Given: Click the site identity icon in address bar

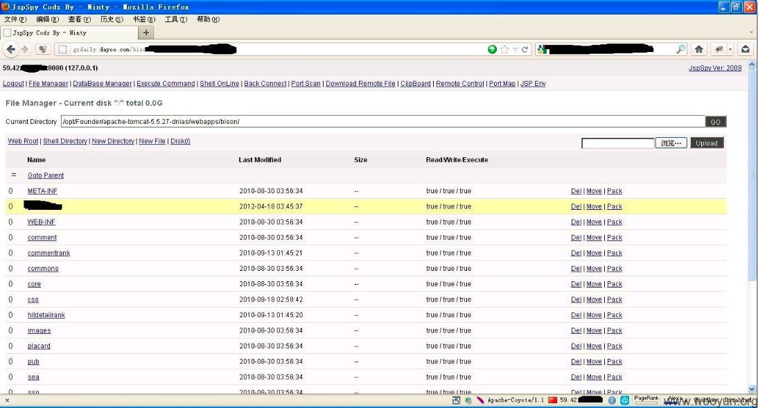Looking at the screenshot, I should click(x=62, y=49).
